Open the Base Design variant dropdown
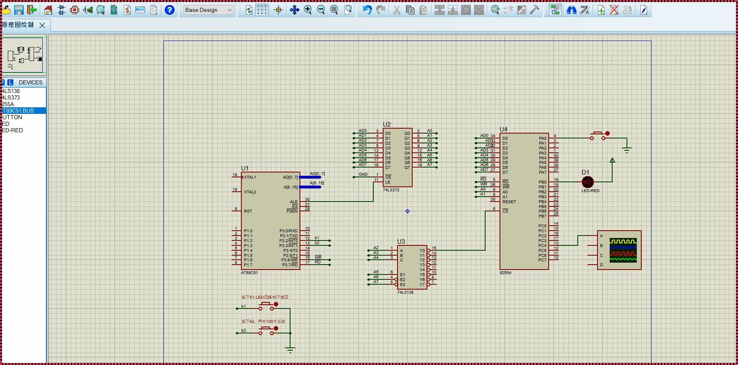The image size is (738, 365). tap(209, 10)
